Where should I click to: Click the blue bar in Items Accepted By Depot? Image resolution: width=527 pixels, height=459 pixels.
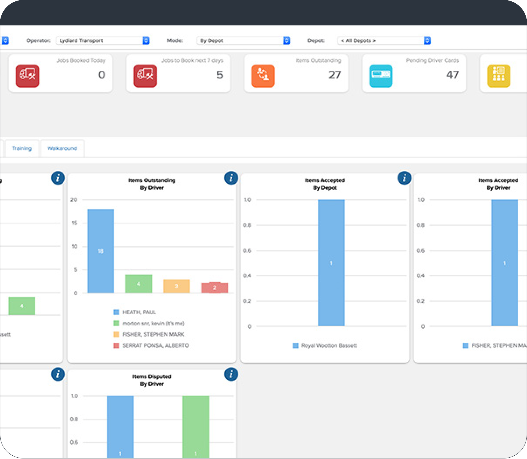tap(331, 263)
